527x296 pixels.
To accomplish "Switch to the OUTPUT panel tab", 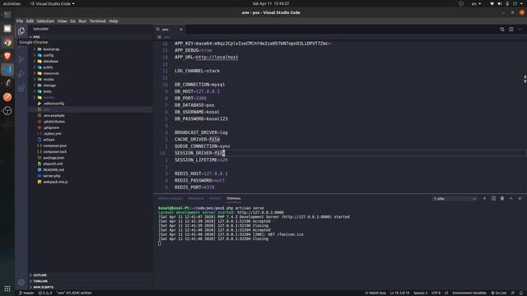I will (x=215, y=199).
